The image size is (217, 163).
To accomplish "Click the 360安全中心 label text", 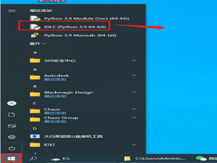I will tap(60, 60).
